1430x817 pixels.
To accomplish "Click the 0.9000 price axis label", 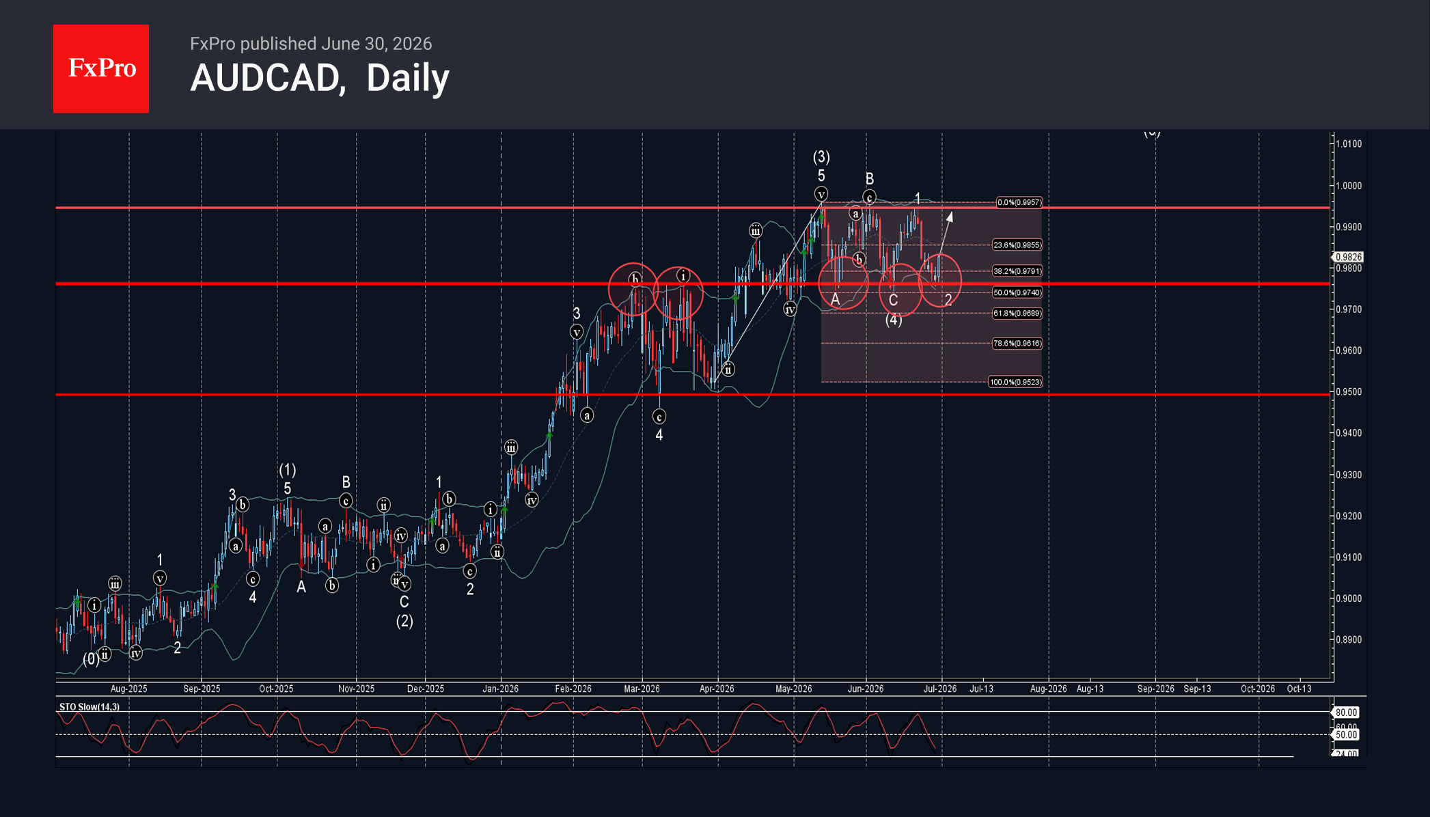I will coord(1349,598).
